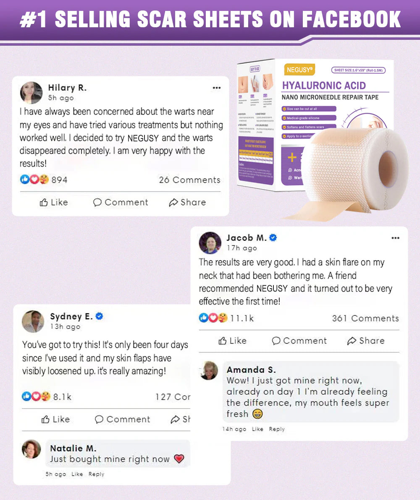420x500 pixels.
Task: Like Natalie M.'s comment
Action: [77, 474]
